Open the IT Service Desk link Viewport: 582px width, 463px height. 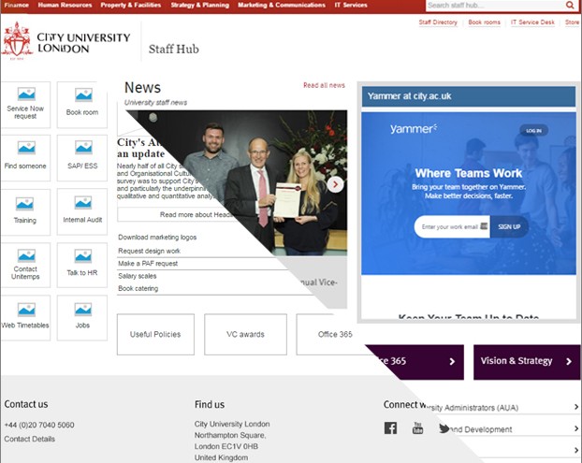(532, 22)
